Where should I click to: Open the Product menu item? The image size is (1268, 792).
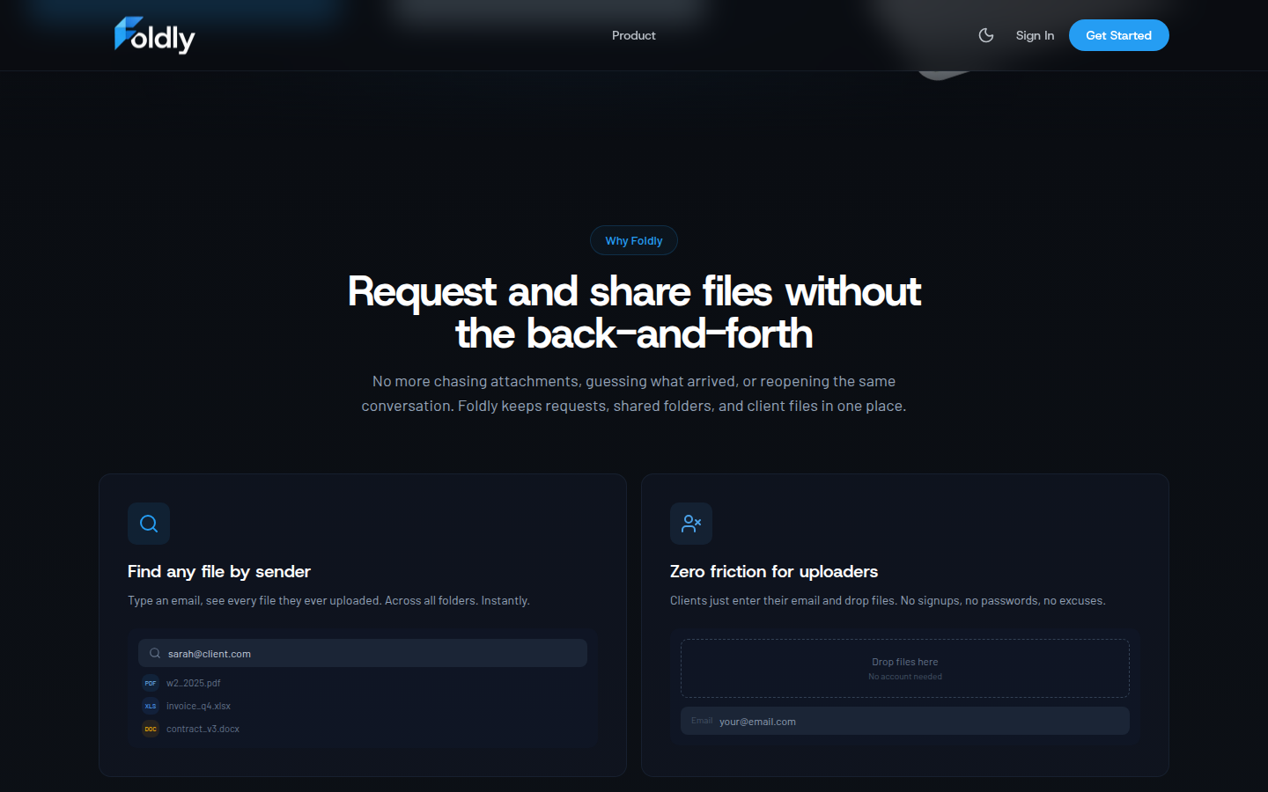point(634,35)
